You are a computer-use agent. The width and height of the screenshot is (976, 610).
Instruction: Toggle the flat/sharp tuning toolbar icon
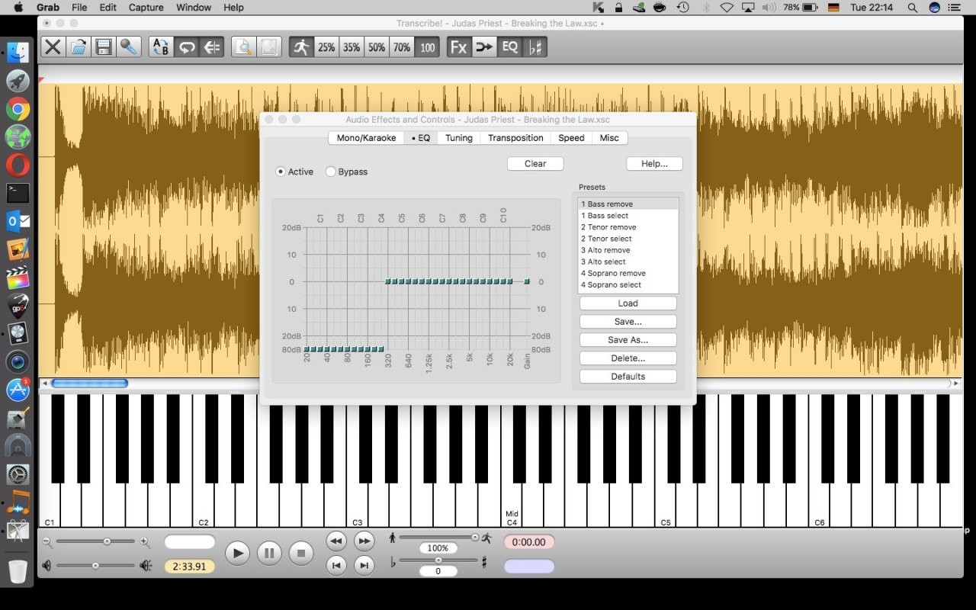535,47
